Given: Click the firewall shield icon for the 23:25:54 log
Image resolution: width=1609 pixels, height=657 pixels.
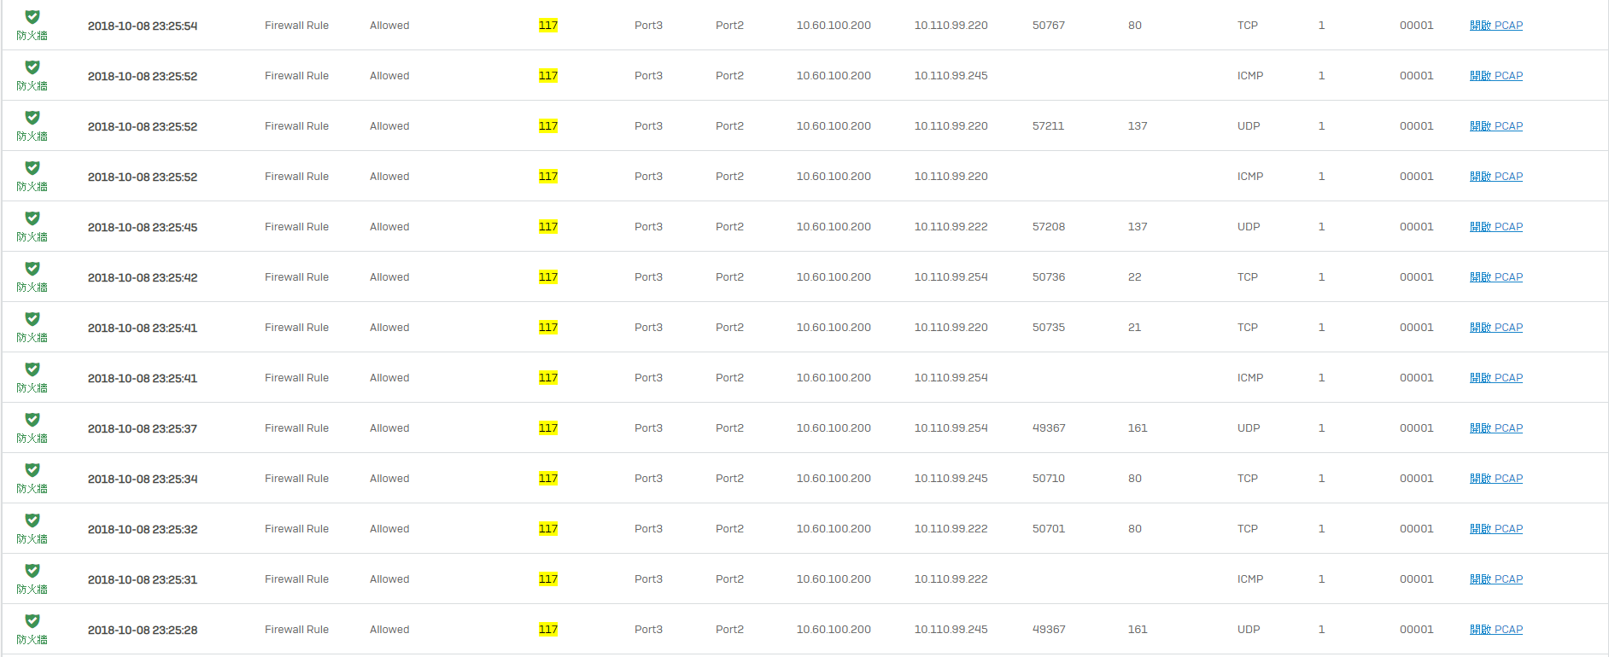Looking at the screenshot, I should [32, 16].
